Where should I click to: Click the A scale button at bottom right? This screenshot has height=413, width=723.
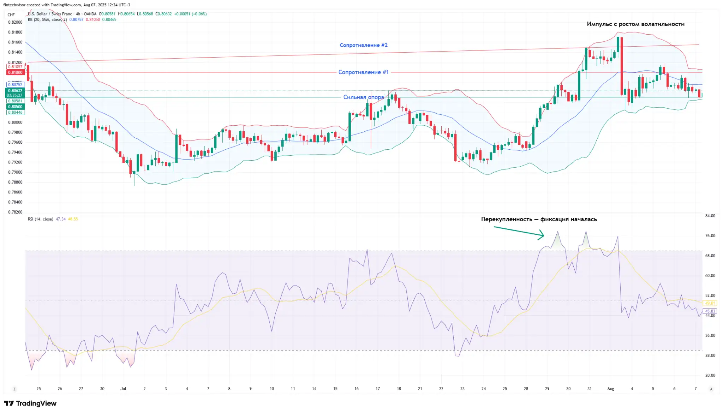pos(712,388)
